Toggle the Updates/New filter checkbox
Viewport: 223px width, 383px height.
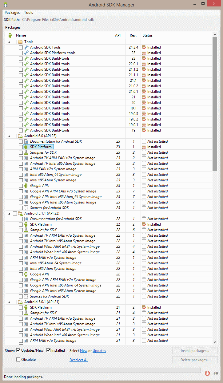pos(18,350)
